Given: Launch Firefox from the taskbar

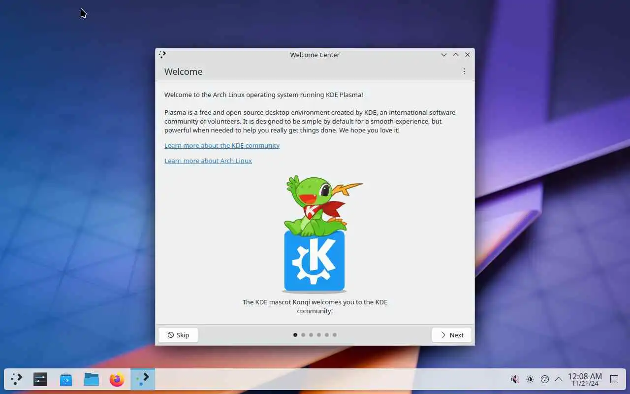Looking at the screenshot, I should [x=117, y=379].
